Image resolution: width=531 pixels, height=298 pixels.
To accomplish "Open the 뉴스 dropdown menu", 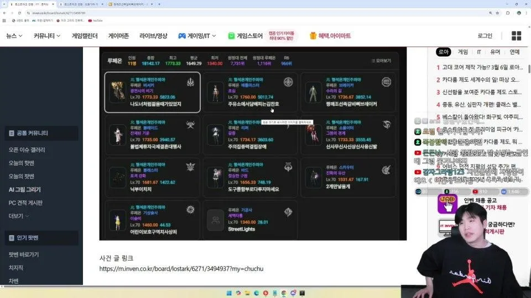I will coord(14,36).
